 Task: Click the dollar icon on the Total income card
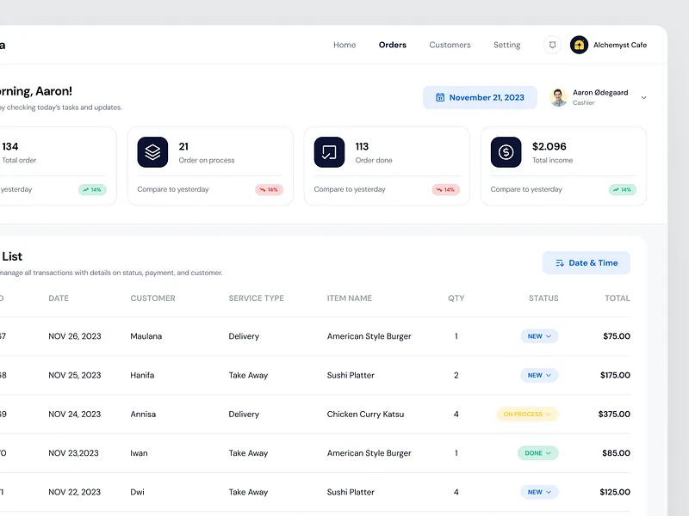508,151
